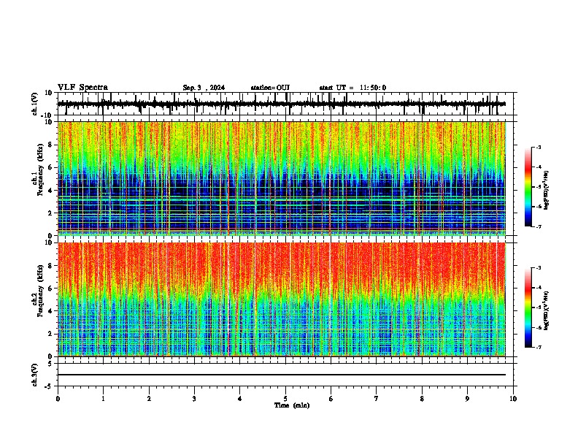The height and width of the screenshot is (447, 578).
Task: Click the ch.2 PSD color scale bar
Action: pos(528,307)
